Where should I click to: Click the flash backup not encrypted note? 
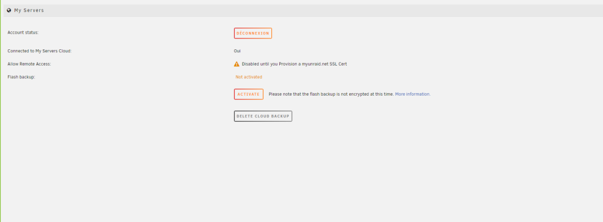pyautogui.click(x=331, y=94)
